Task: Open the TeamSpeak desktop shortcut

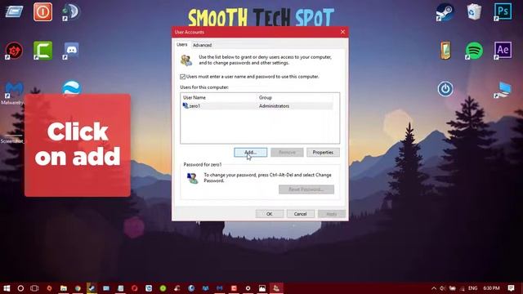Action: pos(71,12)
